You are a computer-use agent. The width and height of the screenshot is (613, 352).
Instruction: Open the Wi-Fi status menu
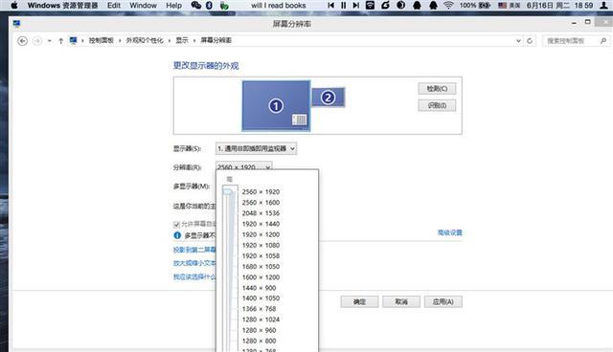[448, 6]
